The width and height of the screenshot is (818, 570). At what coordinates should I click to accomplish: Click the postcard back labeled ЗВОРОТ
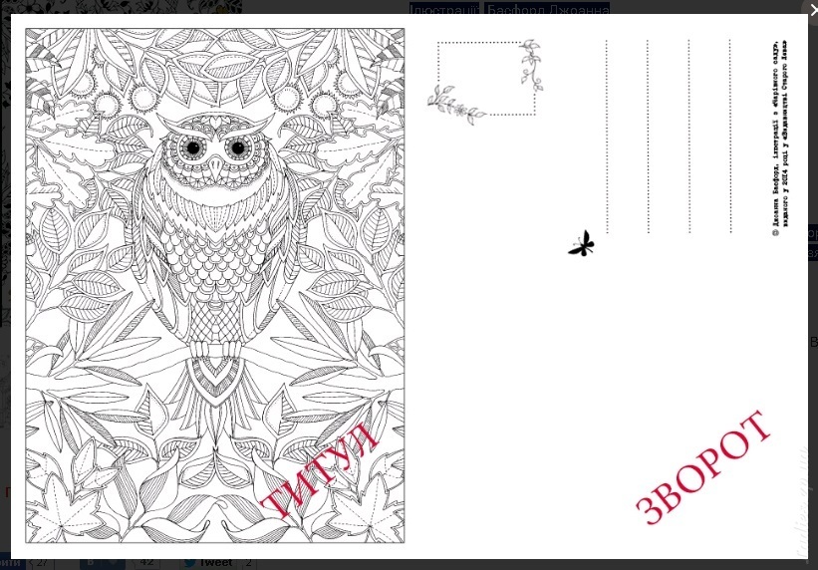coord(608,286)
